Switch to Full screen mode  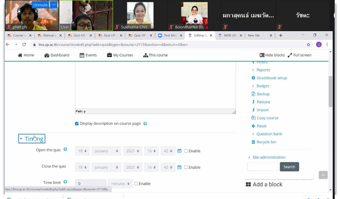(x=299, y=55)
